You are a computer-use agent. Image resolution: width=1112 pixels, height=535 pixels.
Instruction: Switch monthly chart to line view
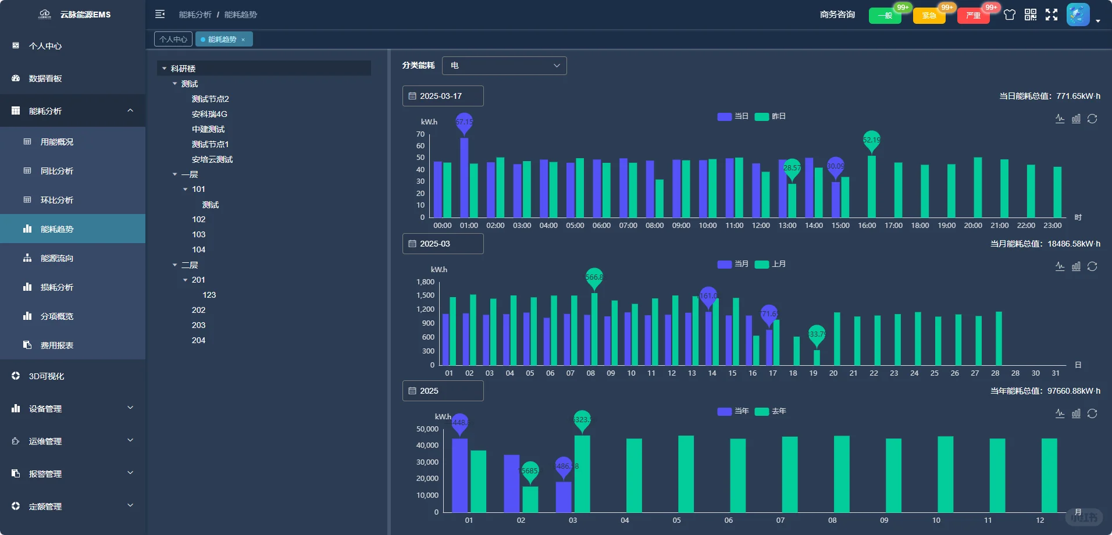pos(1060,266)
